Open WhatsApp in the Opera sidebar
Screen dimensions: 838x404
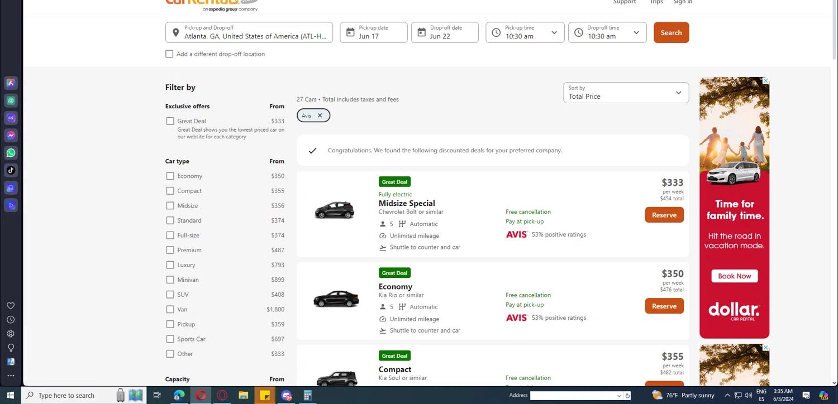point(11,153)
